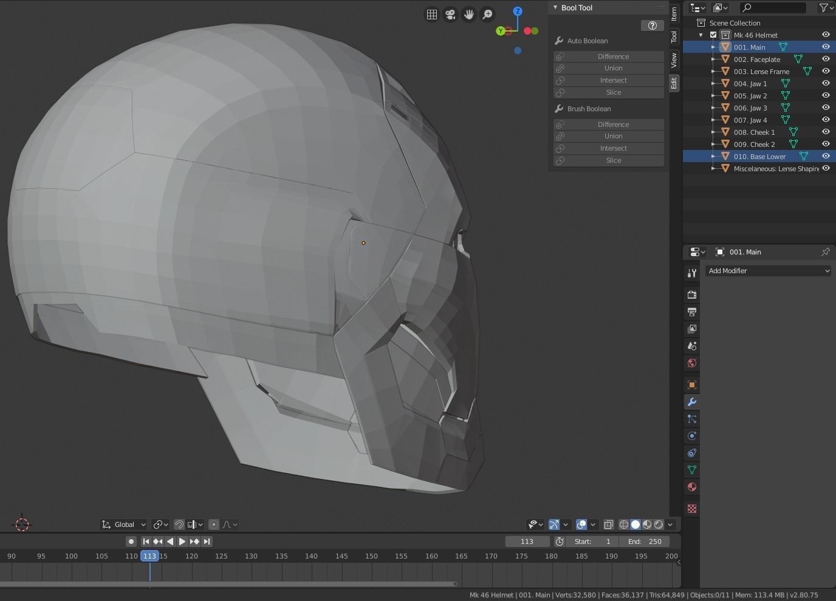Click the Y axis on navigation gizmo
The image size is (836, 601).
501,31
